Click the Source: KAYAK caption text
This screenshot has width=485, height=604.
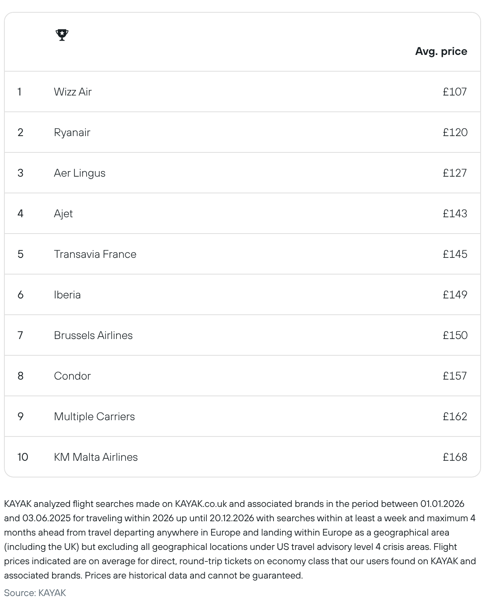[x=35, y=593]
